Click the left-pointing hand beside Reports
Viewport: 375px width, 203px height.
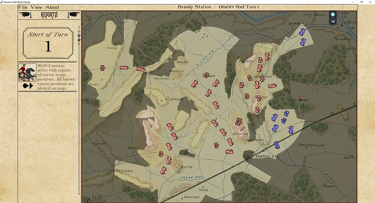point(25,15)
